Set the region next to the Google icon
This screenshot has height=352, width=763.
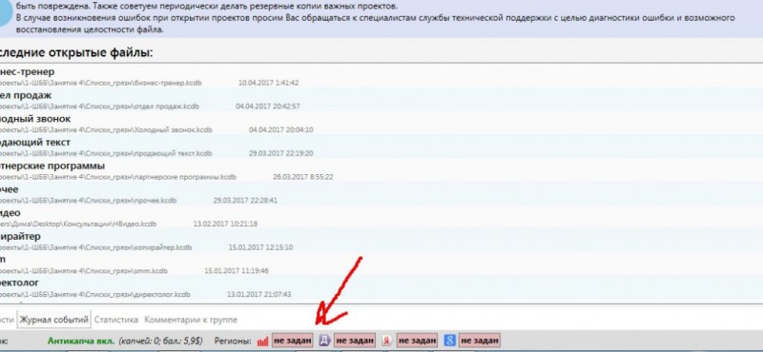(480, 341)
